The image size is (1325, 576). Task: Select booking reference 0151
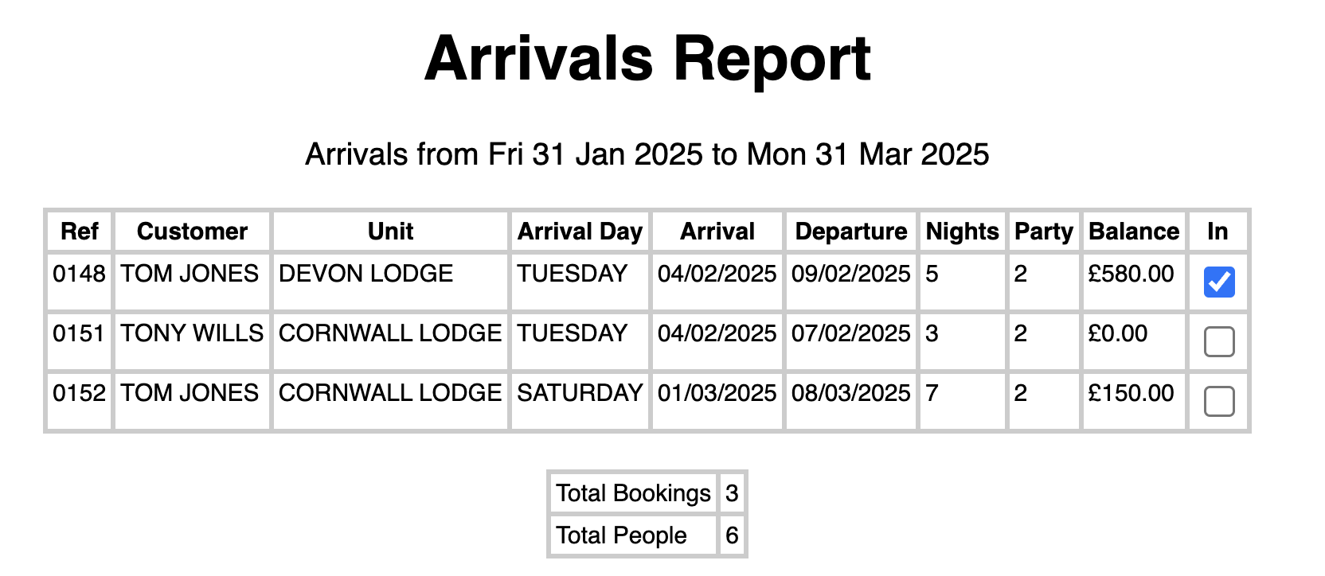(x=79, y=333)
